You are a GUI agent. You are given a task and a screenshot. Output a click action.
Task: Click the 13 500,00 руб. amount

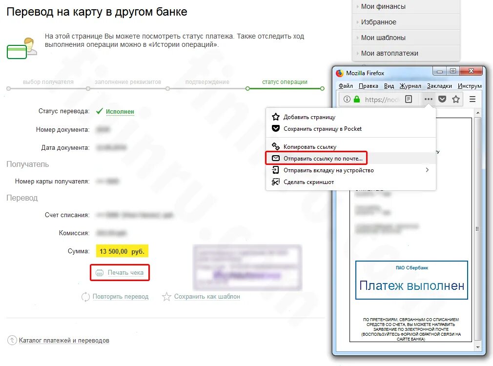(x=122, y=251)
